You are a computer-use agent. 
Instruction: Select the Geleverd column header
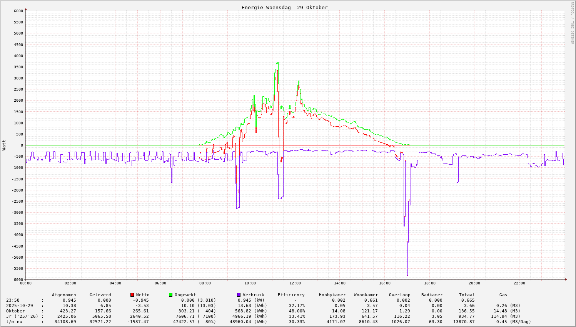100,295
